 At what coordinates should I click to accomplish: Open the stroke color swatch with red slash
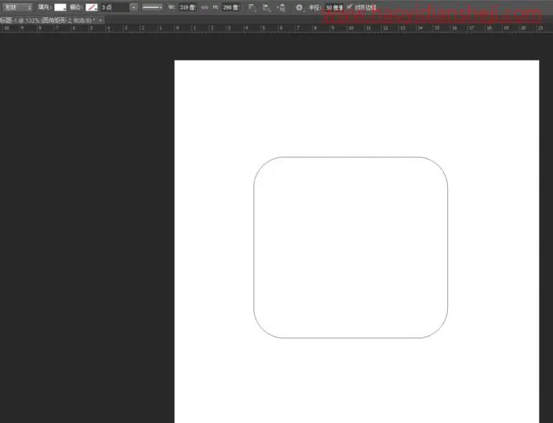point(92,7)
